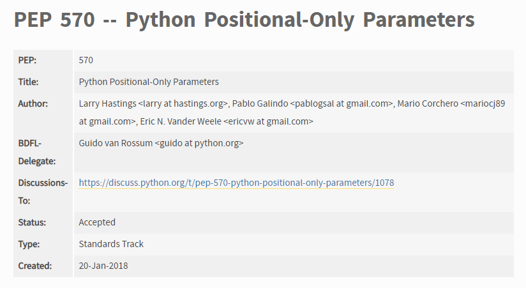The height and width of the screenshot is (288, 526).
Task: Click the Title: field label
Action: (28, 82)
